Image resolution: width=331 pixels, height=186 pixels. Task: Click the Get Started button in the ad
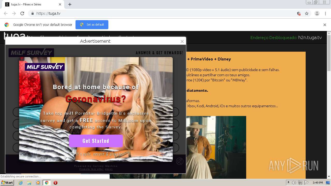pyautogui.click(x=96, y=141)
